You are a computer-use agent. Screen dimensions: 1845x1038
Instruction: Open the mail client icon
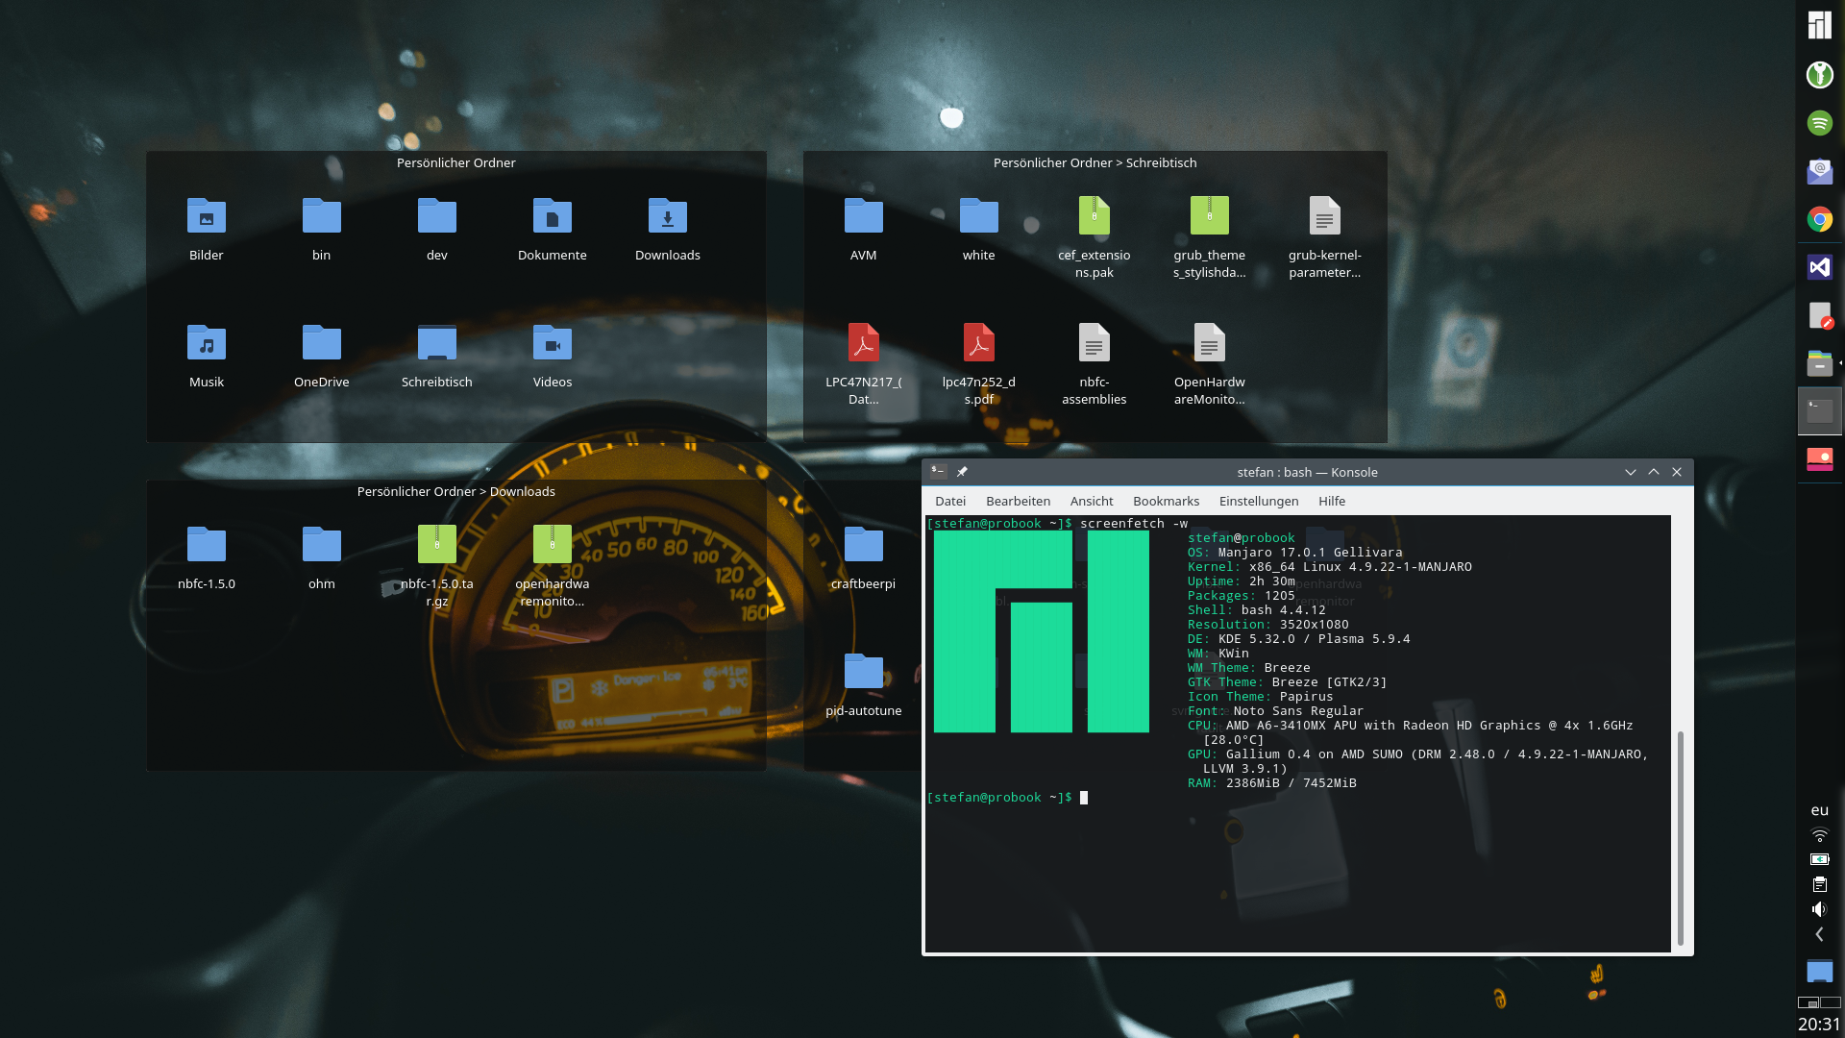[1819, 171]
